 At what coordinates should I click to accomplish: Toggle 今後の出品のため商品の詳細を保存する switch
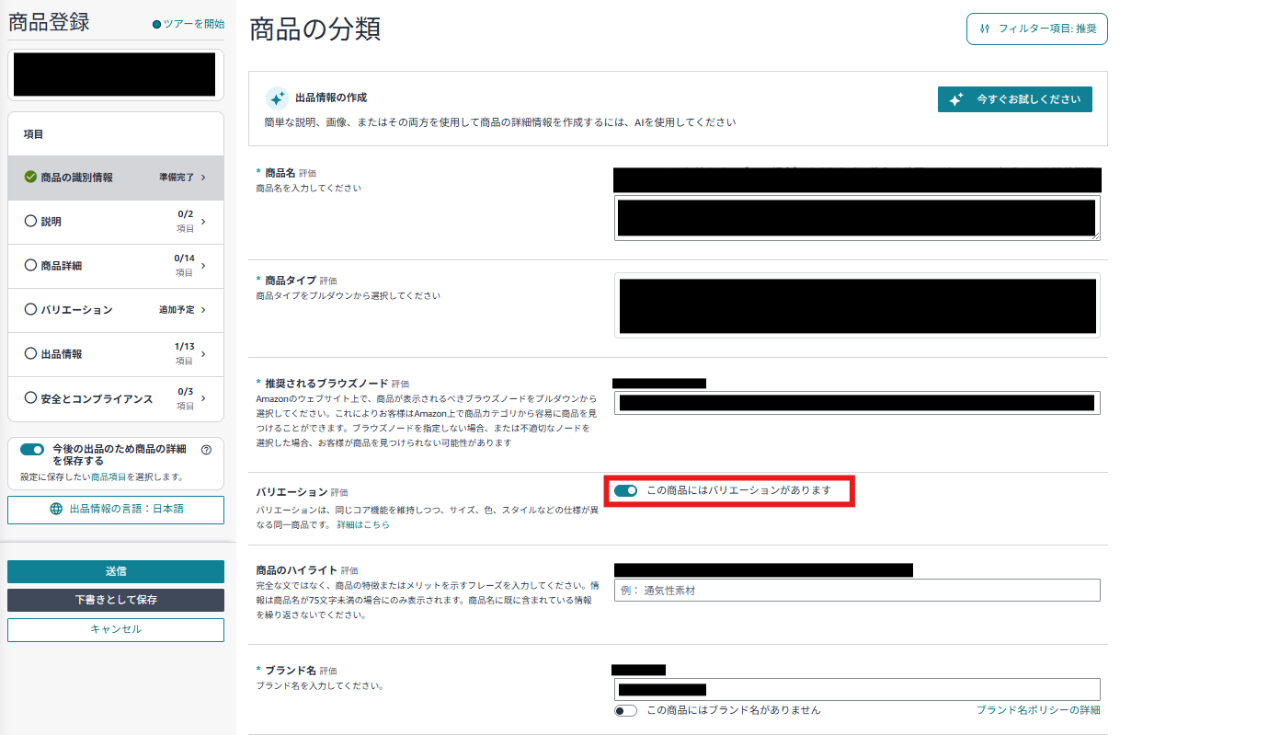[x=32, y=450]
